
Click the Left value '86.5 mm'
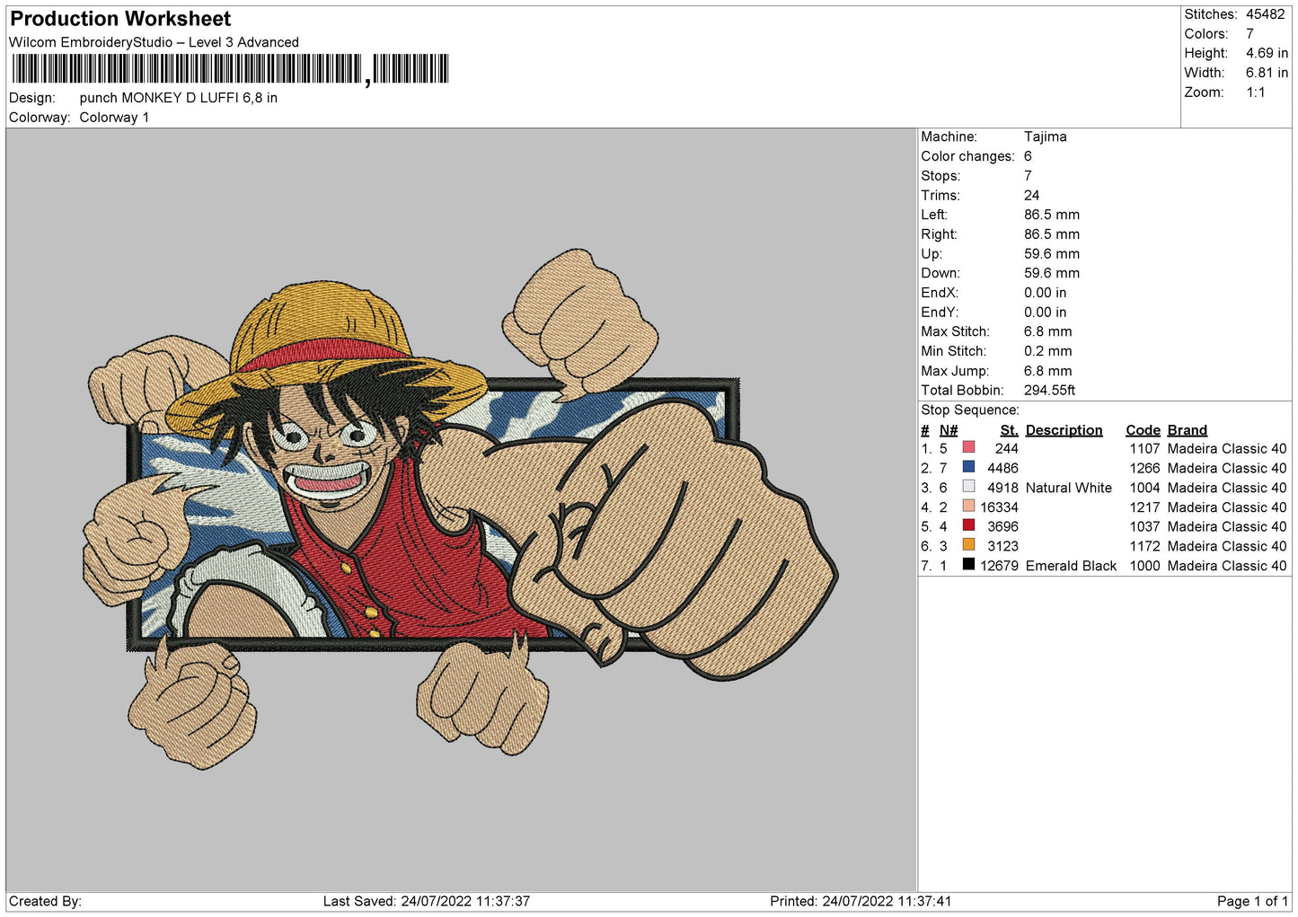pos(1052,215)
